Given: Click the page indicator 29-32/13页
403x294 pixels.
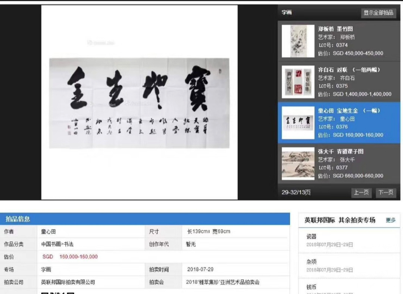Looking at the screenshot, I should (296, 192).
